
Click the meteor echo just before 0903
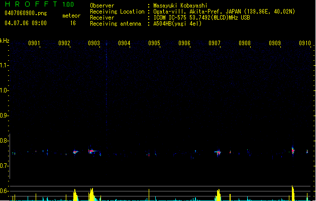92,151
